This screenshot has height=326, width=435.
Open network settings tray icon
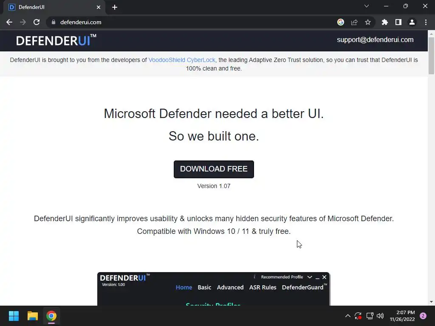click(370, 316)
